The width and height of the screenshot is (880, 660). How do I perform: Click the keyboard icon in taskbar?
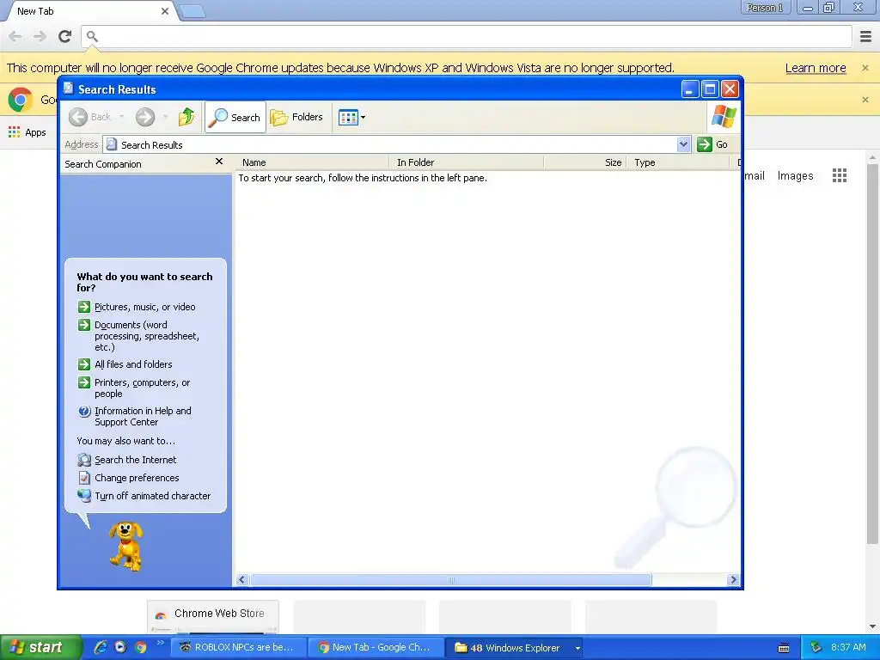pos(784,648)
